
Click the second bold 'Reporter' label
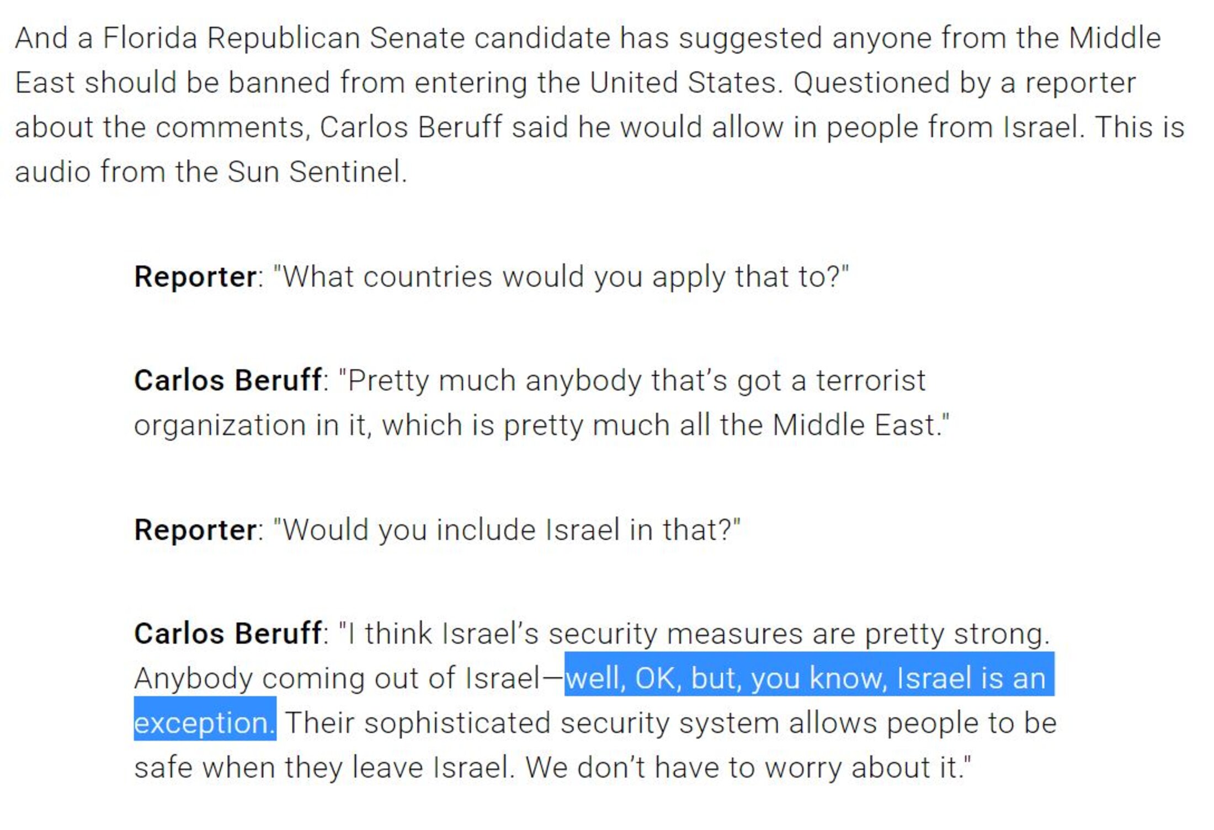pos(195,530)
